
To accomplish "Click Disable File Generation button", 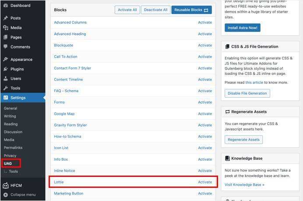I will (x=247, y=93).
